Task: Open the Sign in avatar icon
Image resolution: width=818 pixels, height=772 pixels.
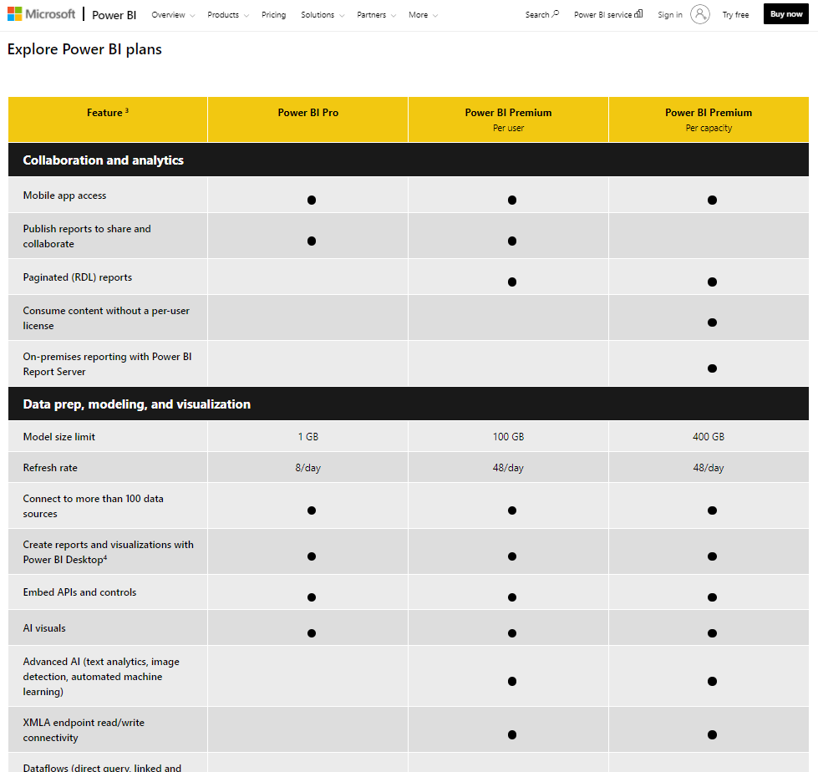Action: 699,14
